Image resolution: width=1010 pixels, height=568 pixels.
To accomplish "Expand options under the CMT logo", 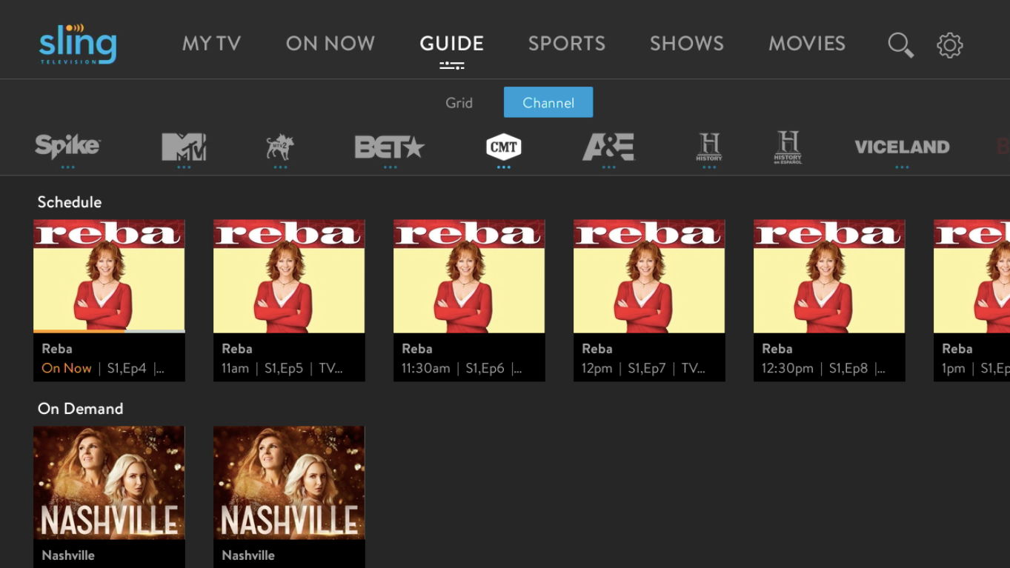I will point(503,166).
